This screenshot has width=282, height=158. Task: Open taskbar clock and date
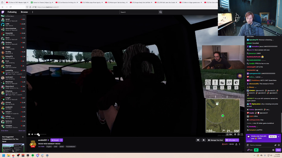coord(278,155)
